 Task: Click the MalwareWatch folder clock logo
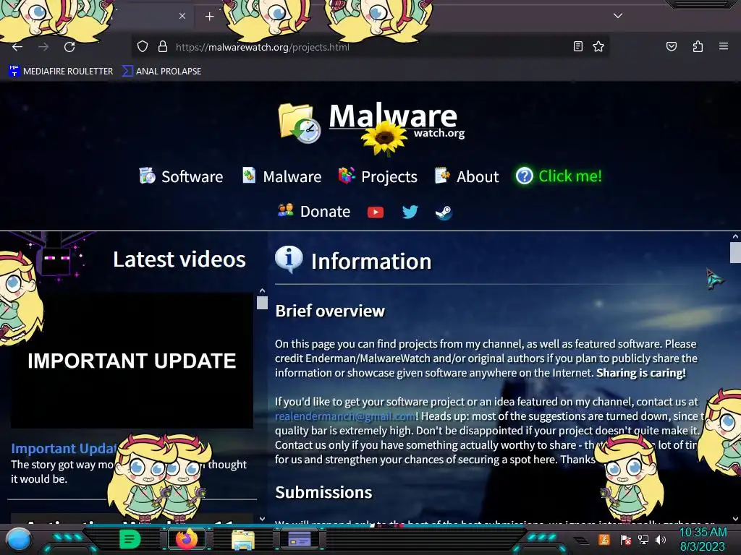(300, 123)
